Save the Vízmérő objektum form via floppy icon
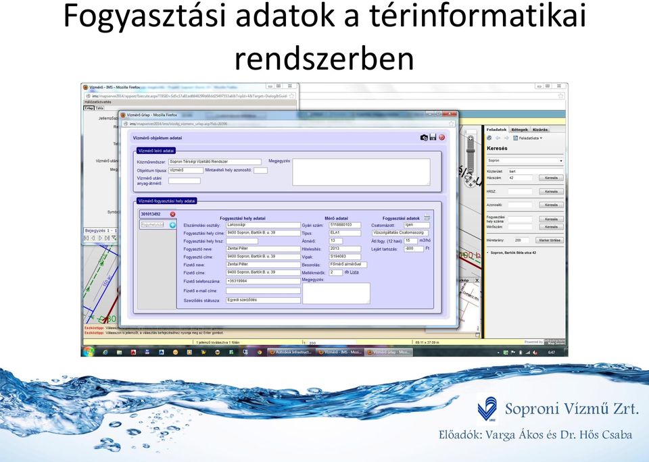This screenshot has width=649, height=462. coord(433,137)
